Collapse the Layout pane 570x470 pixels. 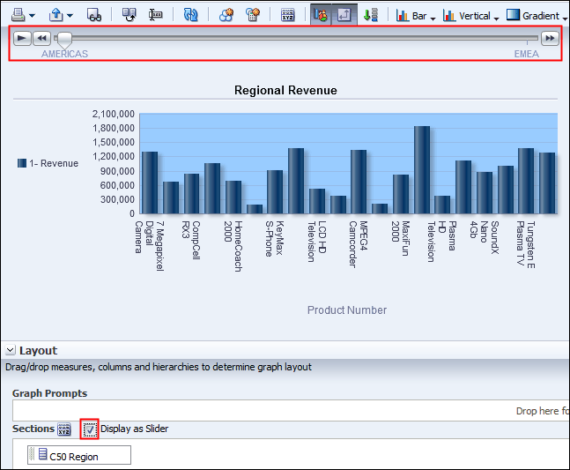point(11,350)
